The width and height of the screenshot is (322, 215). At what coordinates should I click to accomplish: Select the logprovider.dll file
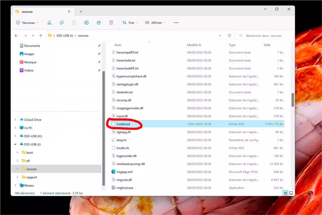pos(197,156)
